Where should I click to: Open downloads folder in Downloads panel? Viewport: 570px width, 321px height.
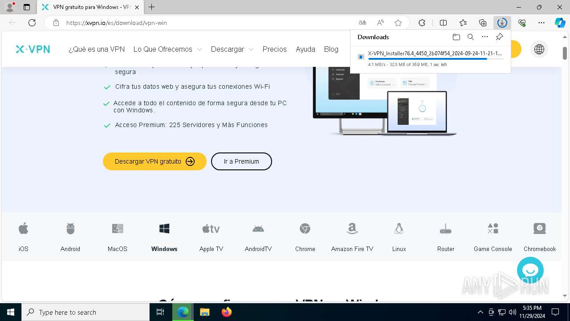[456, 37]
